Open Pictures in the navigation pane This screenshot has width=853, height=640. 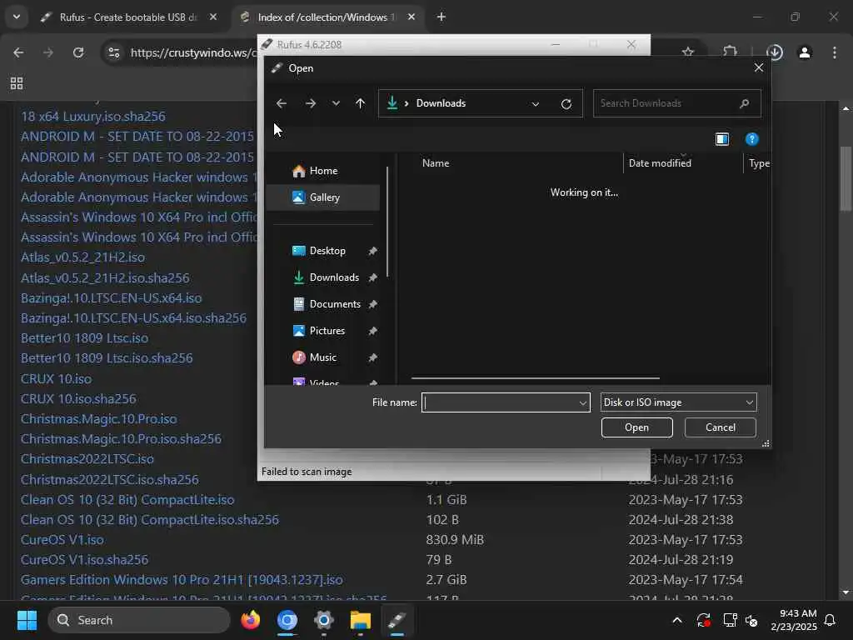click(x=327, y=331)
